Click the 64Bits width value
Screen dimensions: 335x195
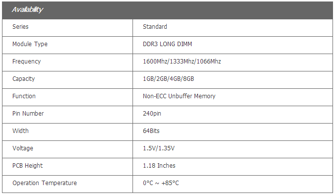coord(151,130)
